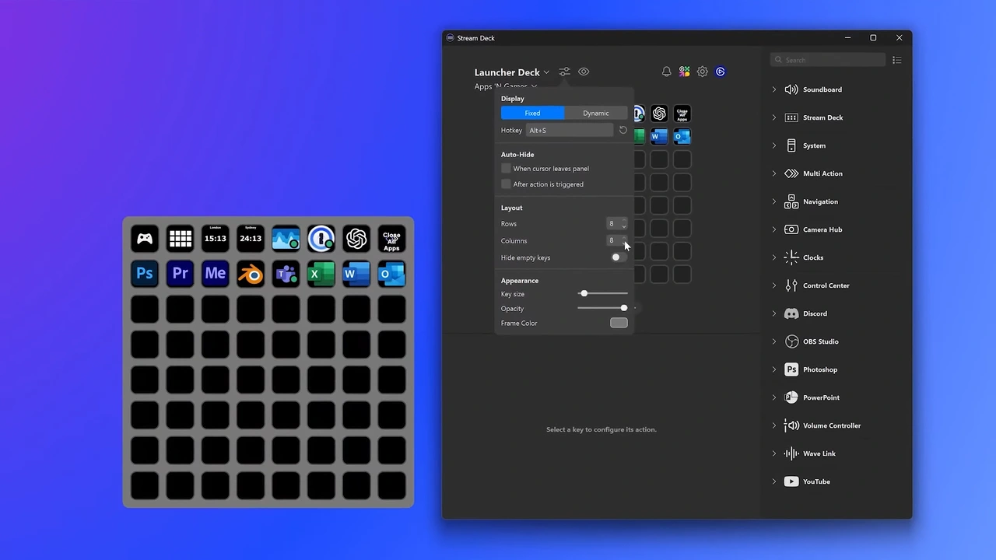Screen dimensions: 996x560
Task: Click the notifications bell icon
Action: [666, 72]
